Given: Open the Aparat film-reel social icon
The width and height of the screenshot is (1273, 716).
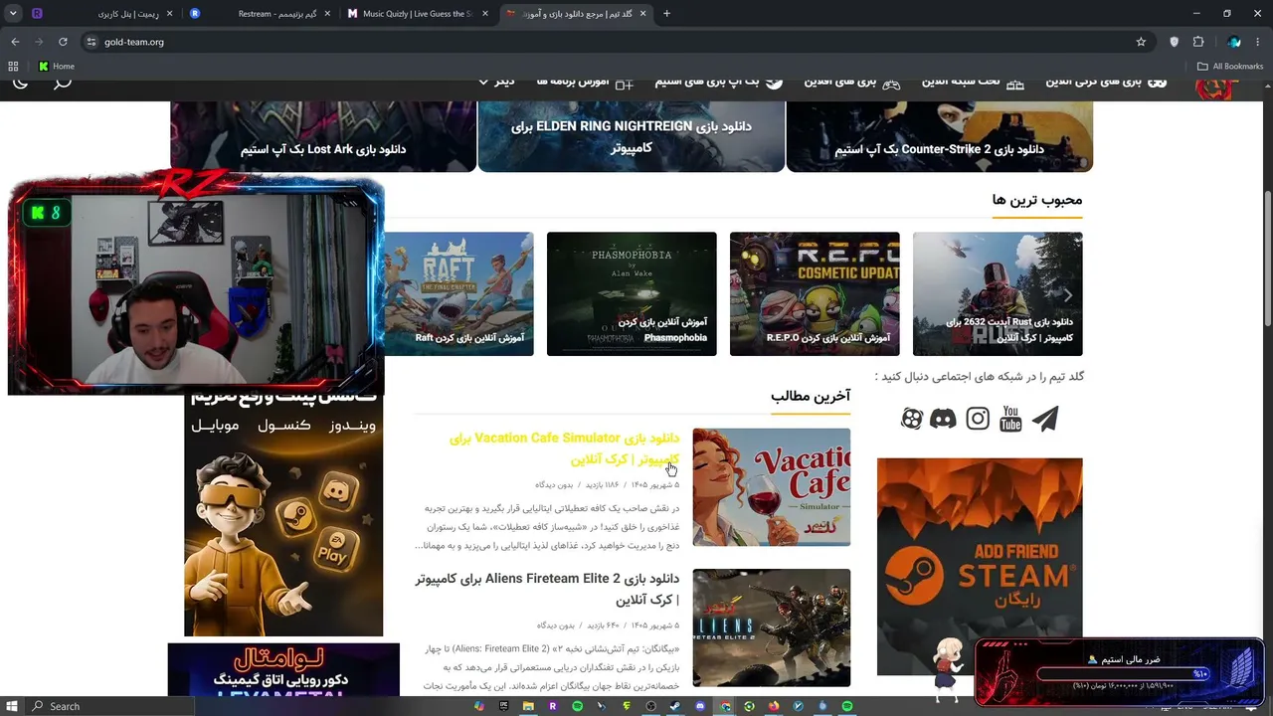Looking at the screenshot, I should coord(912,419).
